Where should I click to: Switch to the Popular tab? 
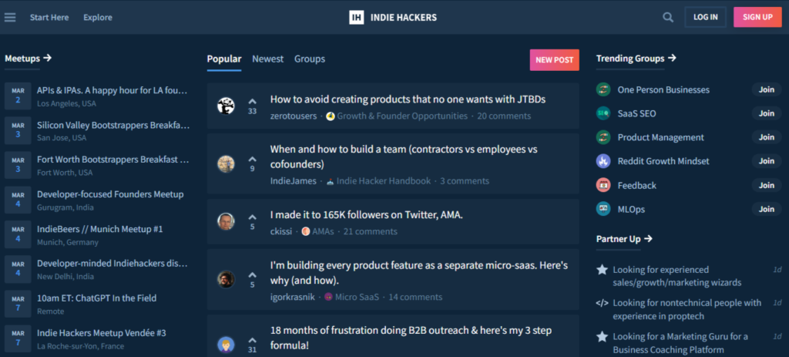pyautogui.click(x=224, y=59)
